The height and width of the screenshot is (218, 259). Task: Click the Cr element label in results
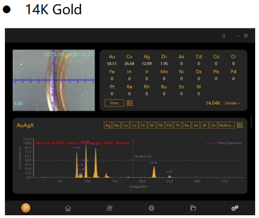[233, 57]
